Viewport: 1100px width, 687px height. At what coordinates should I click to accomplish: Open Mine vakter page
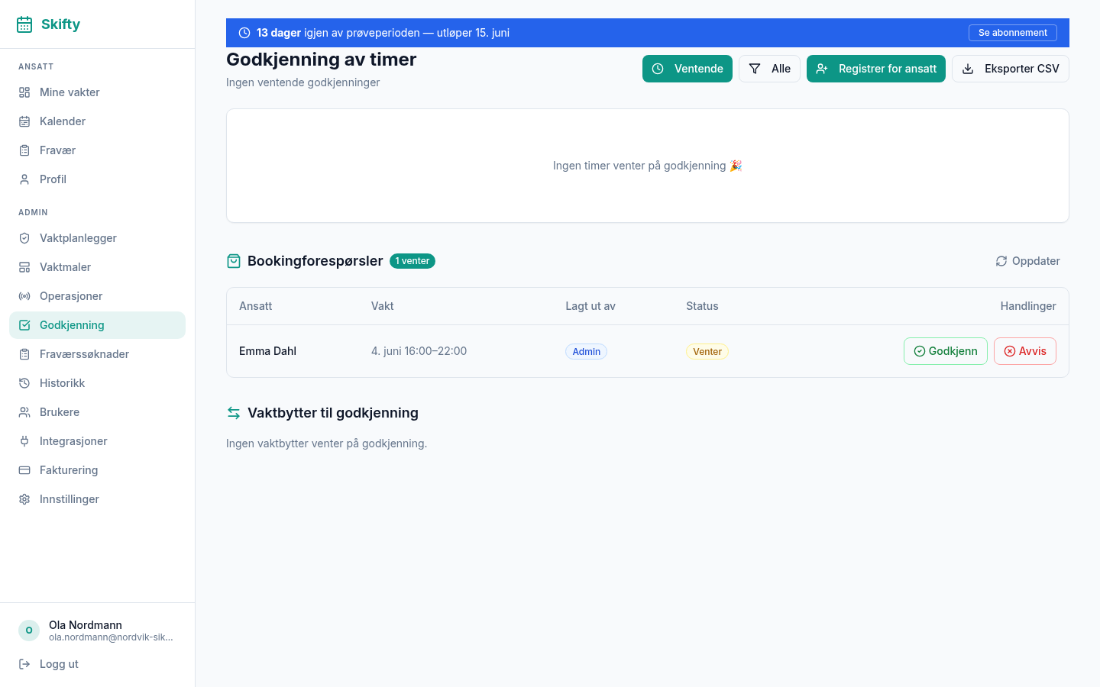pyautogui.click(x=97, y=92)
